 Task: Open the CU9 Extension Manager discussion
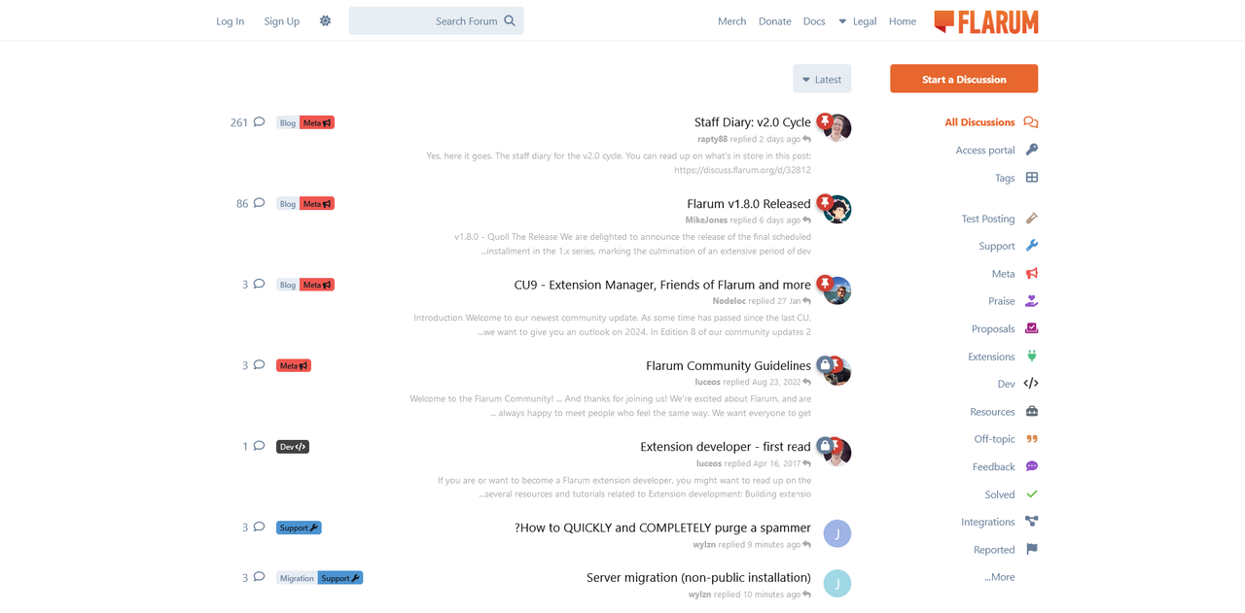tap(662, 285)
